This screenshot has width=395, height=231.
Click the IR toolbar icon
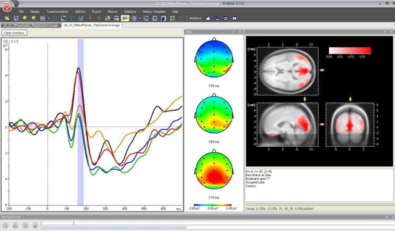click(x=146, y=18)
